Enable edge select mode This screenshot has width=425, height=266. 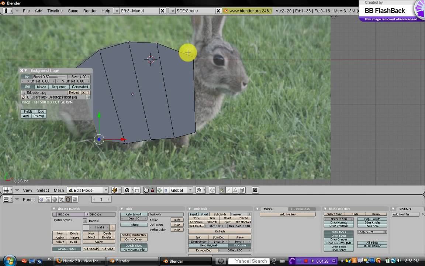(x=229, y=190)
